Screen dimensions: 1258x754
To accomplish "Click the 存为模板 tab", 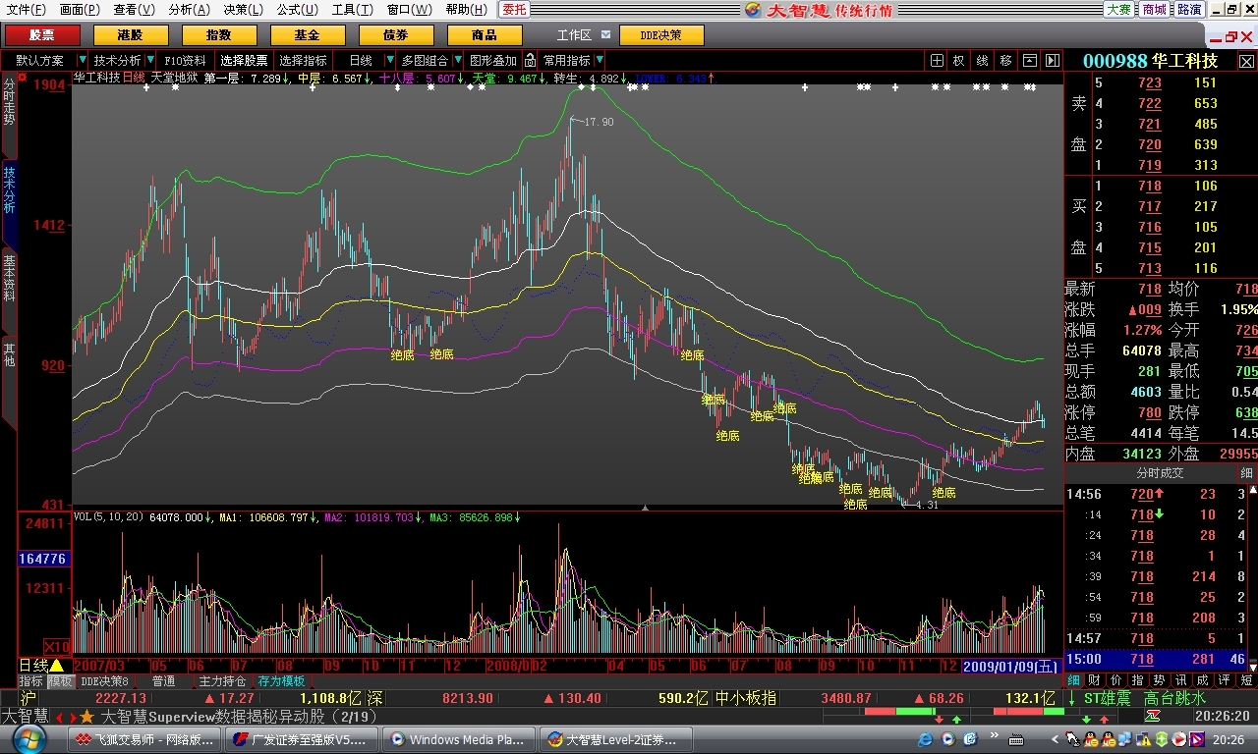I will point(282,681).
